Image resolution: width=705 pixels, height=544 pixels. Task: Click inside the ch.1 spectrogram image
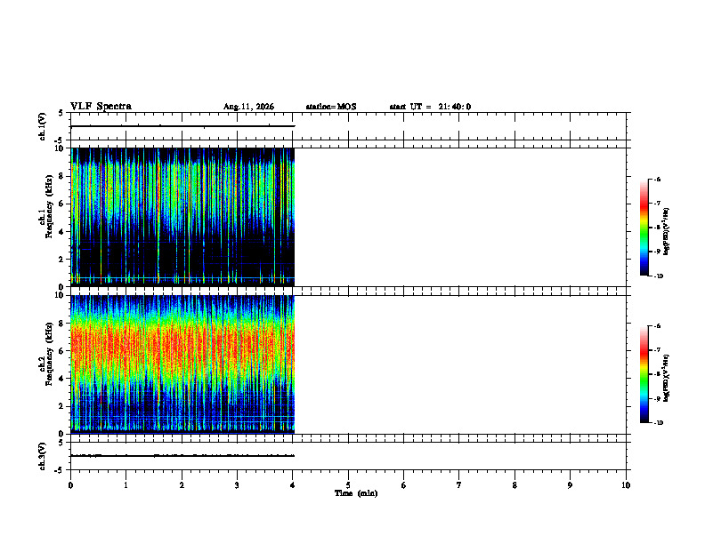(182, 217)
